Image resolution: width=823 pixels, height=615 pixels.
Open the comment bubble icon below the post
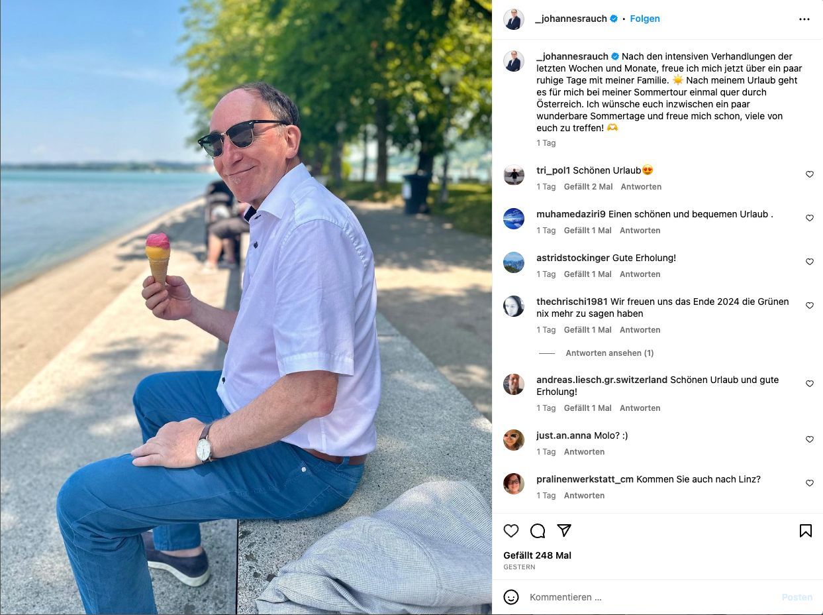(538, 531)
